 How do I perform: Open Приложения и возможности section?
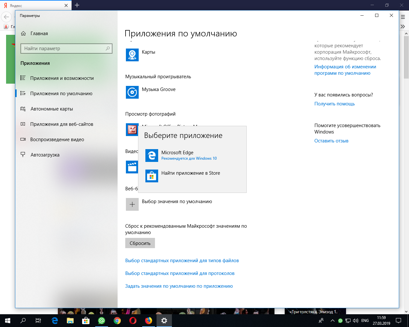(66, 78)
